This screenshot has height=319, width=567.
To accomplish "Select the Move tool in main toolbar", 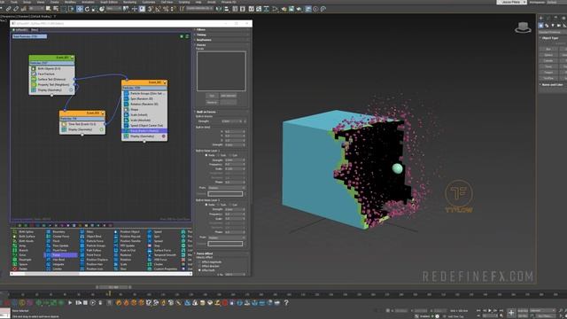I will (x=80, y=9).
